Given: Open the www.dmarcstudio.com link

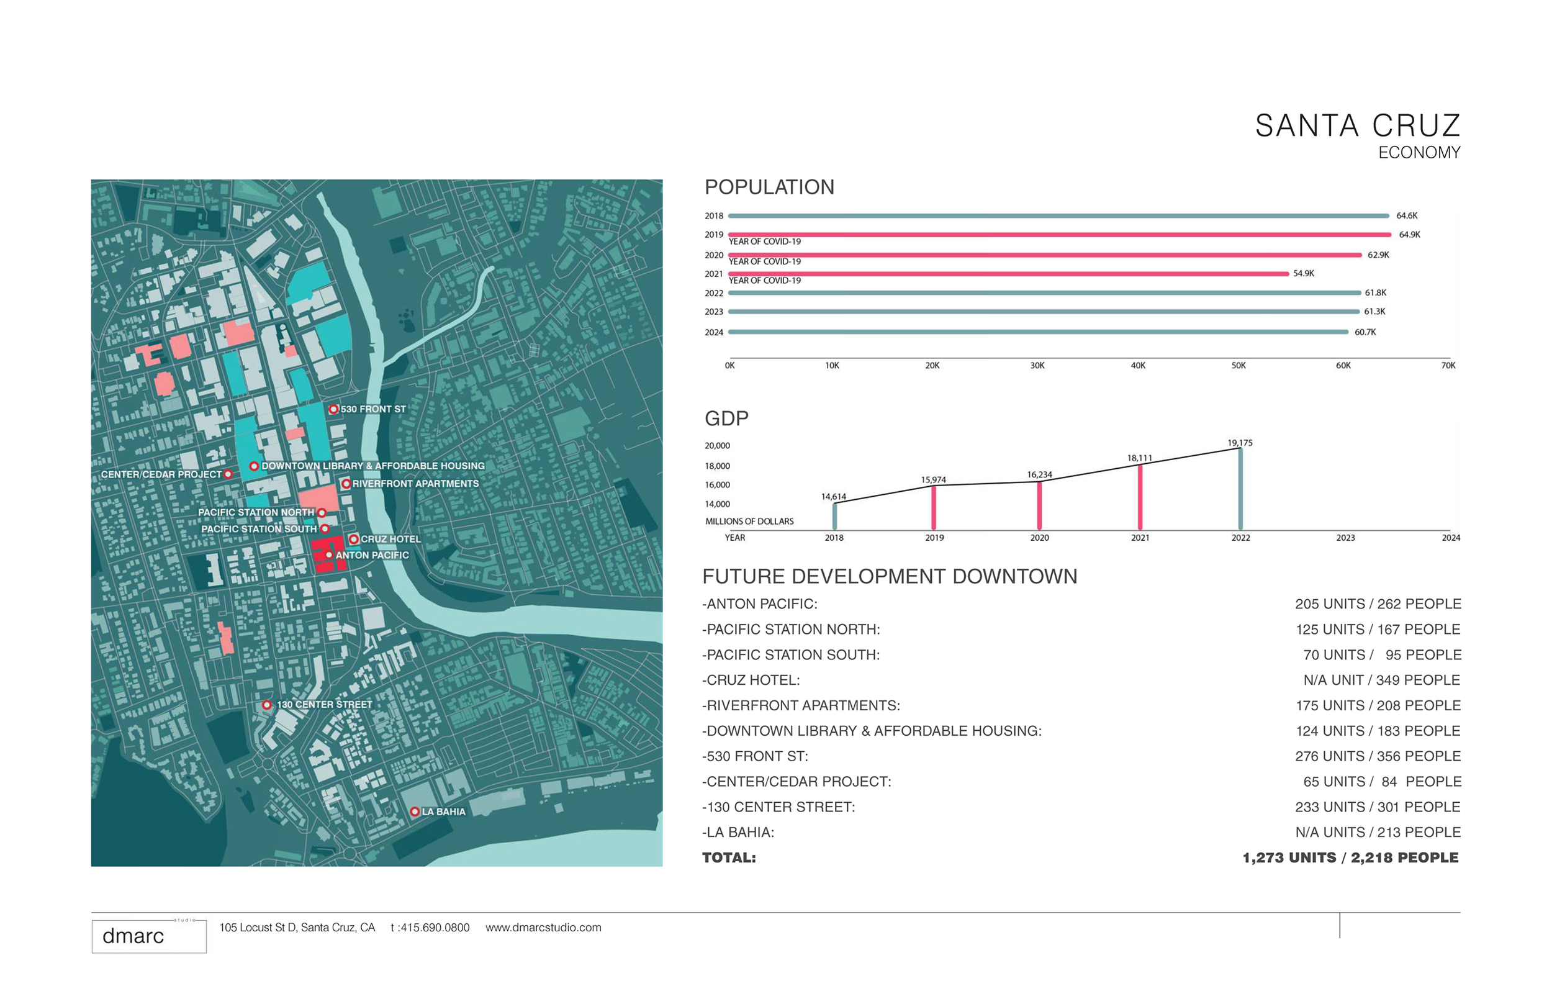Looking at the screenshot, I should point(543,928).
